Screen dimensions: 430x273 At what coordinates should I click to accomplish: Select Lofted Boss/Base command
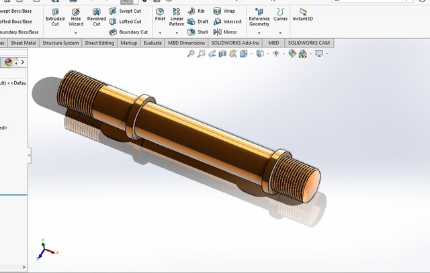(15, 21)
